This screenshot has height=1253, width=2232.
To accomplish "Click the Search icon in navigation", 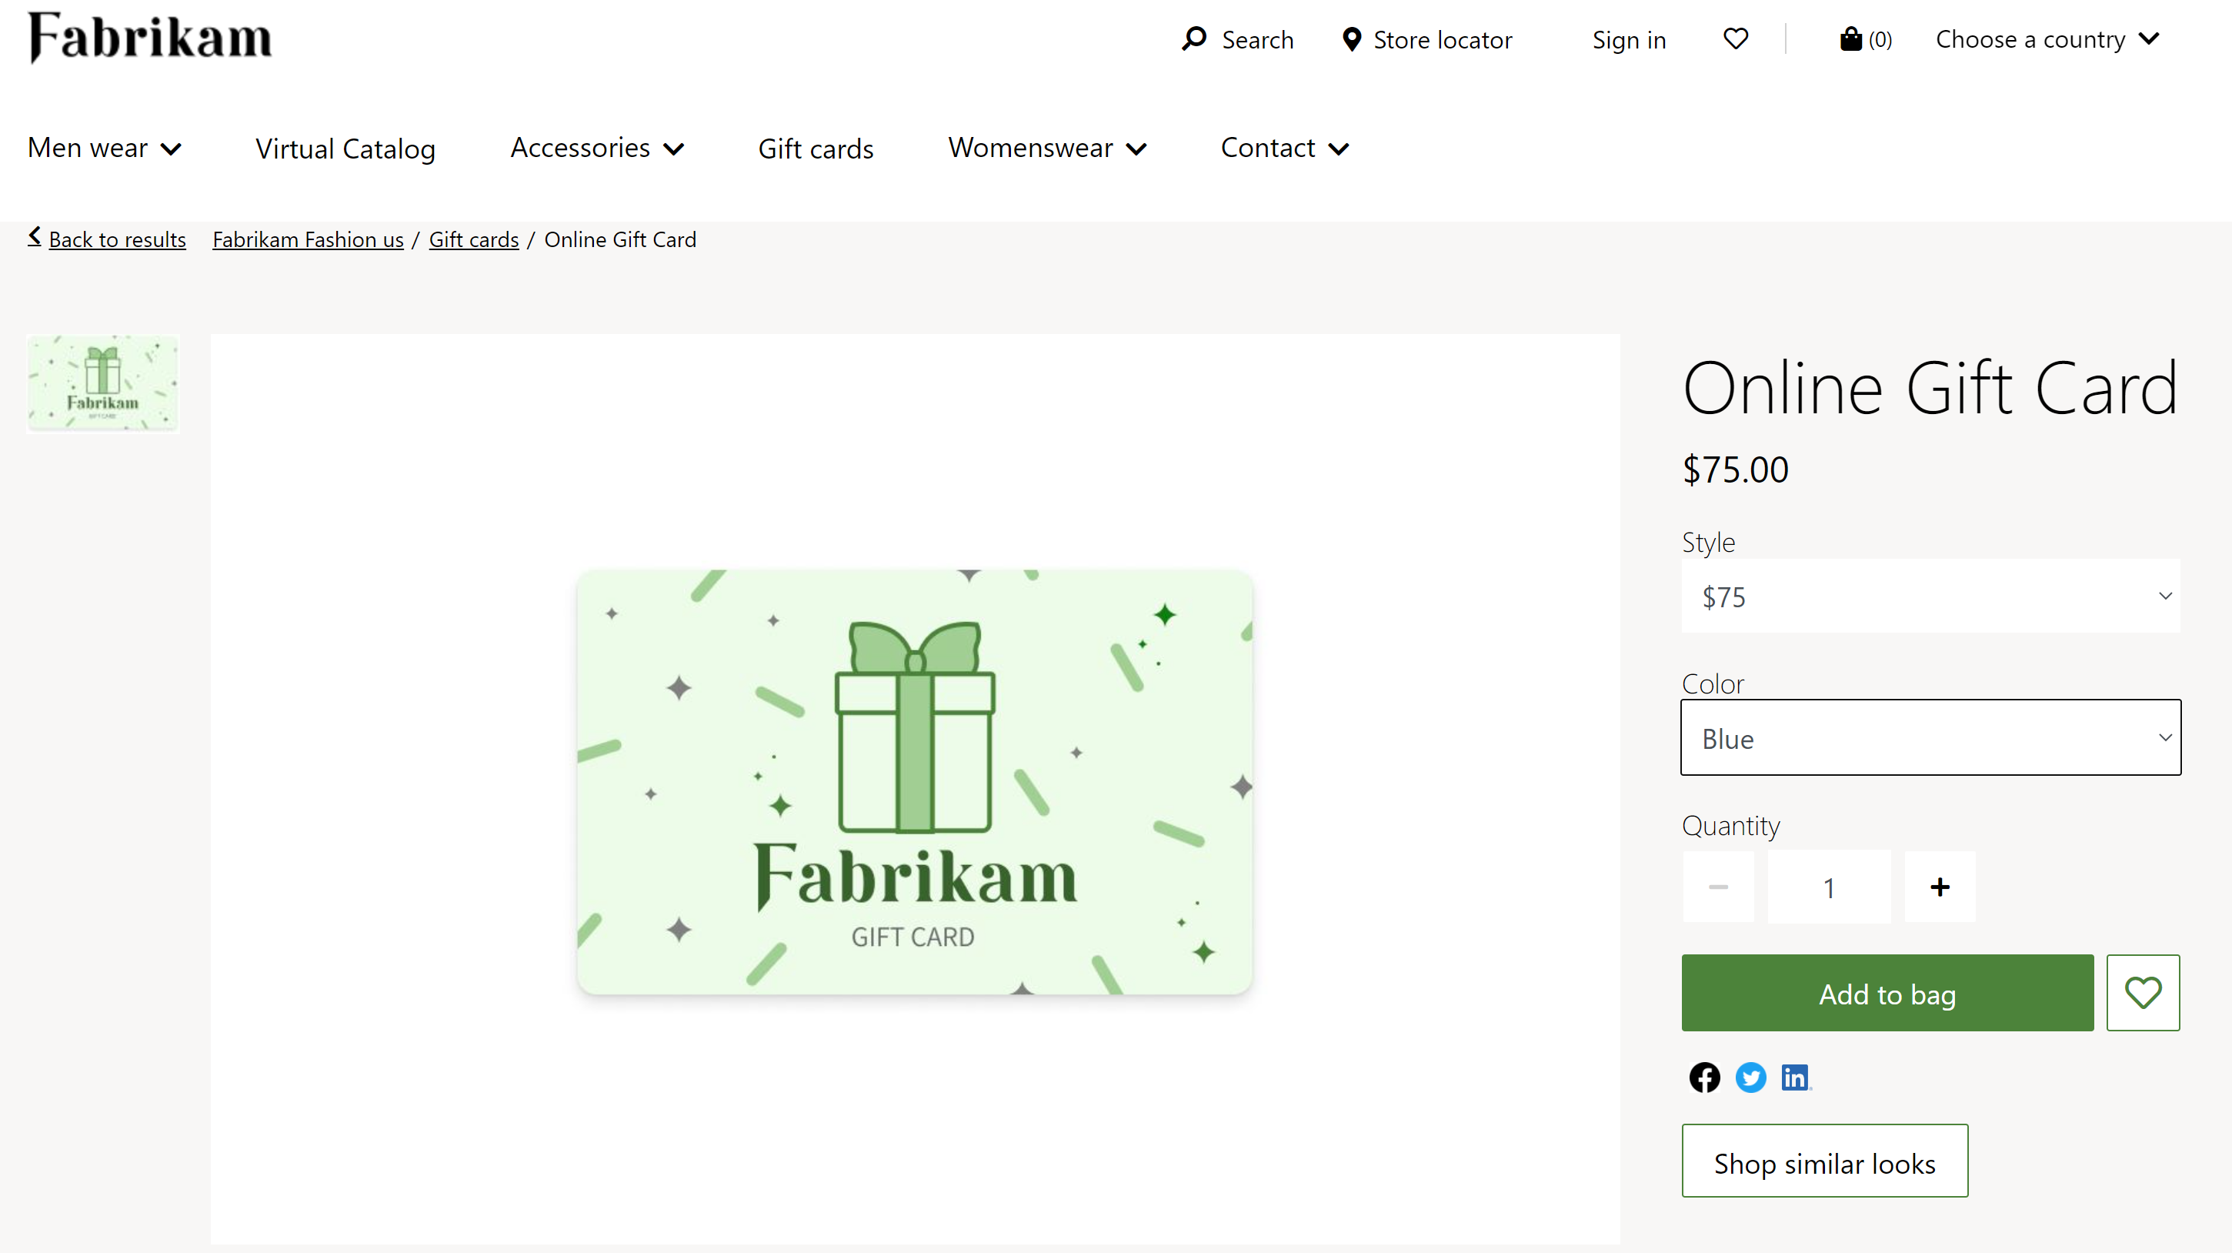I will (x=1193, y=38).
